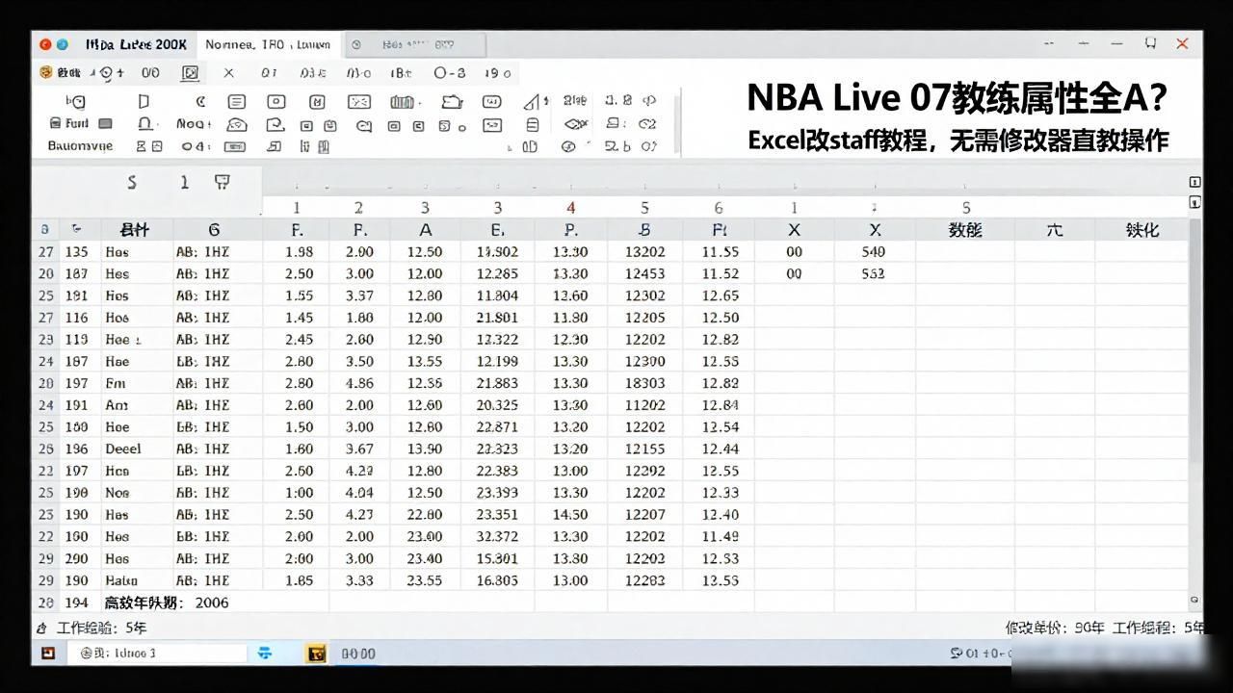Open the Noq dropdown in the ribbon
1233x693 pixels.
(x=193, y=124)
